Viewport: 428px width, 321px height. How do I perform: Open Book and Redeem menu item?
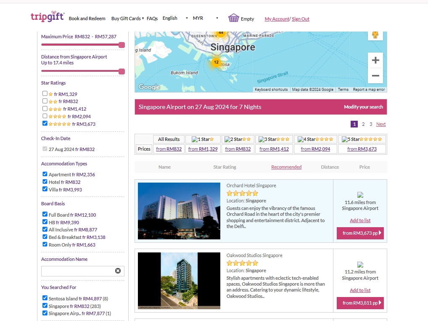click(x=87, y=19)
